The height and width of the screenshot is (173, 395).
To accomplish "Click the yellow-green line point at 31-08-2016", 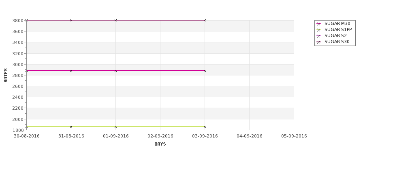I will pyautogui.click(x=71, y=127).
